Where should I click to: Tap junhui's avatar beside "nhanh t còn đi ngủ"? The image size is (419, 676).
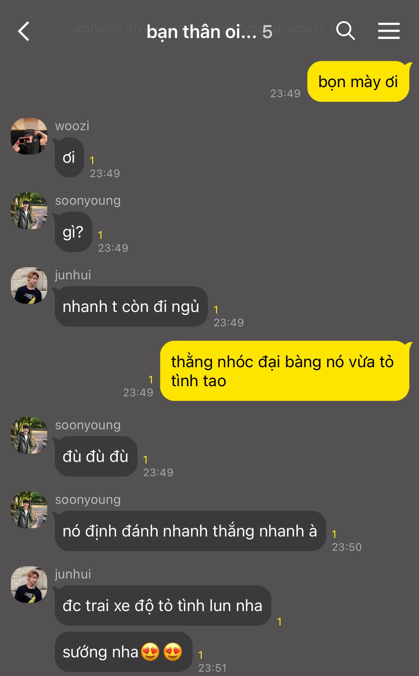pos(29,285)
